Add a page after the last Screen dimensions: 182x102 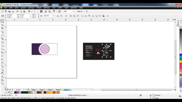point(28,90)
